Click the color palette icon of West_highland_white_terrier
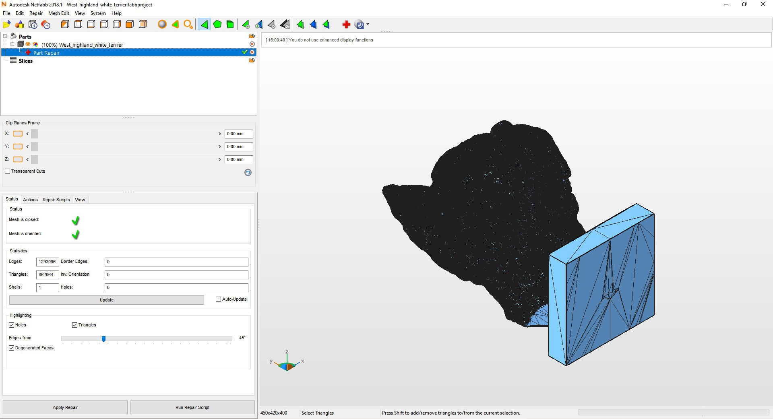This screenshot has width=773, height=419. tap(35, 44)
